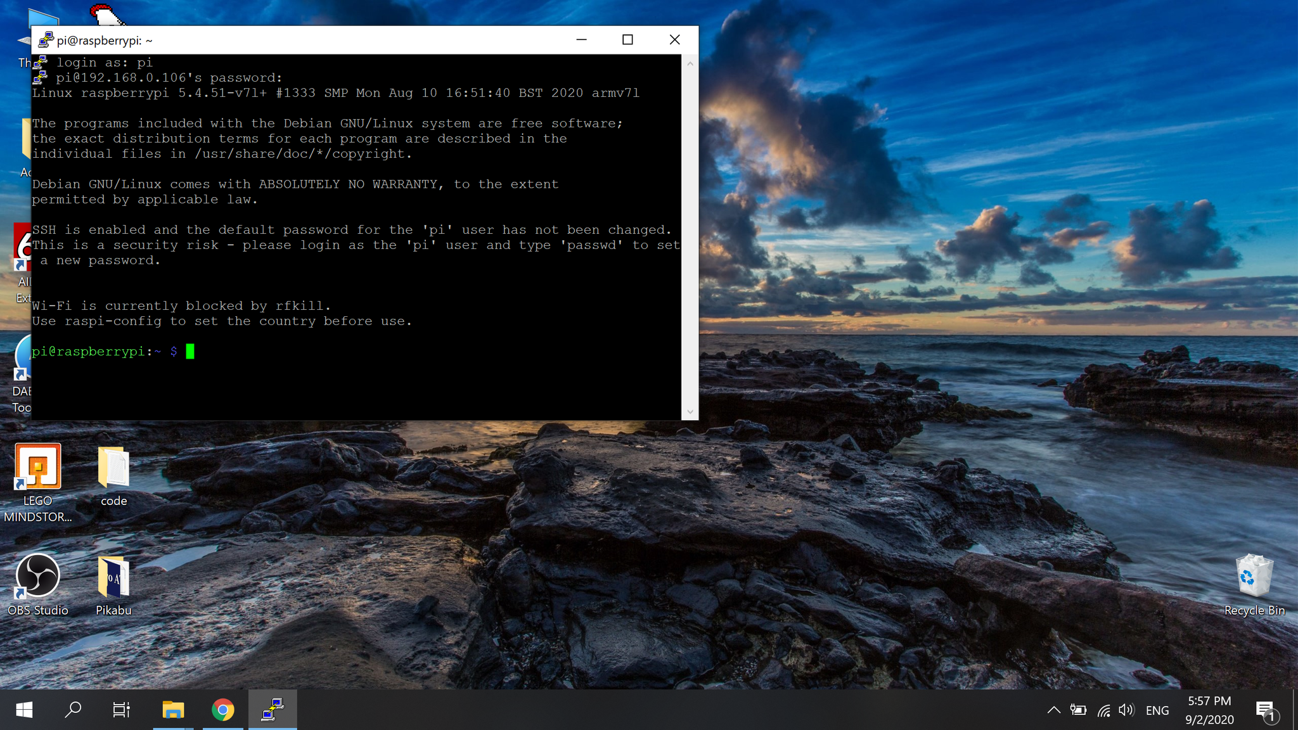
Task: Click 'SSH is enabled and the default password' line
Action: click(352, 230)
